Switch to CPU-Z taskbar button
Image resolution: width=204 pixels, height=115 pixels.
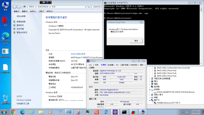click(115, 112)
